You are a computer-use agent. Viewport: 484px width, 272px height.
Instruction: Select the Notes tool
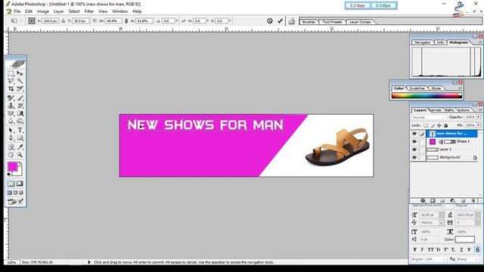[11, 147]
